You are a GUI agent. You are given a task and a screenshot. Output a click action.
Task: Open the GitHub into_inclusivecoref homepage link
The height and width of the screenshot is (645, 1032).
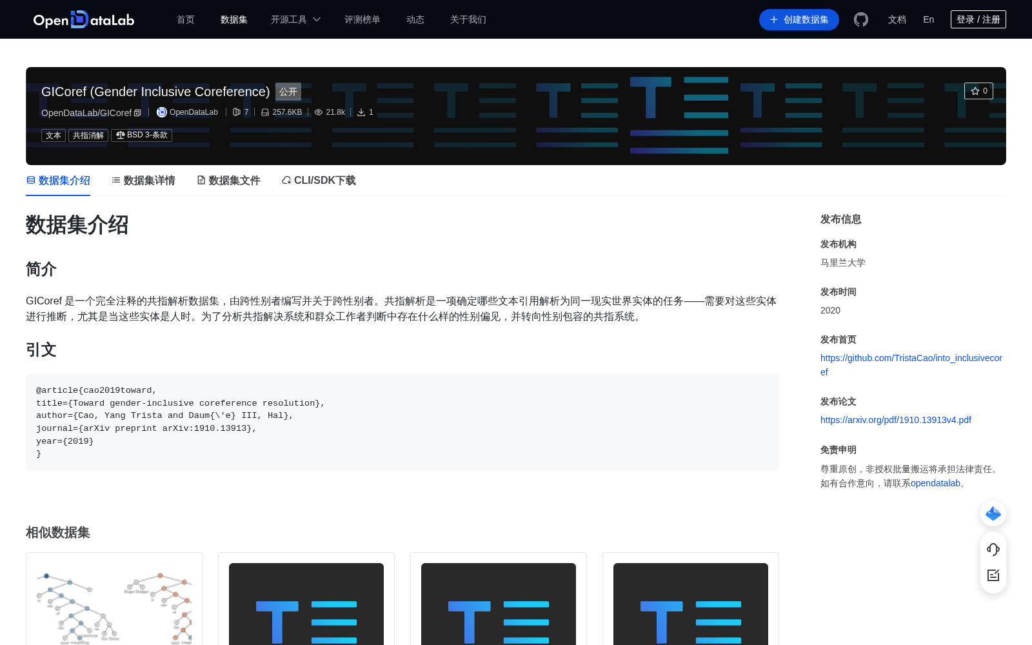(x=911, y=365)
